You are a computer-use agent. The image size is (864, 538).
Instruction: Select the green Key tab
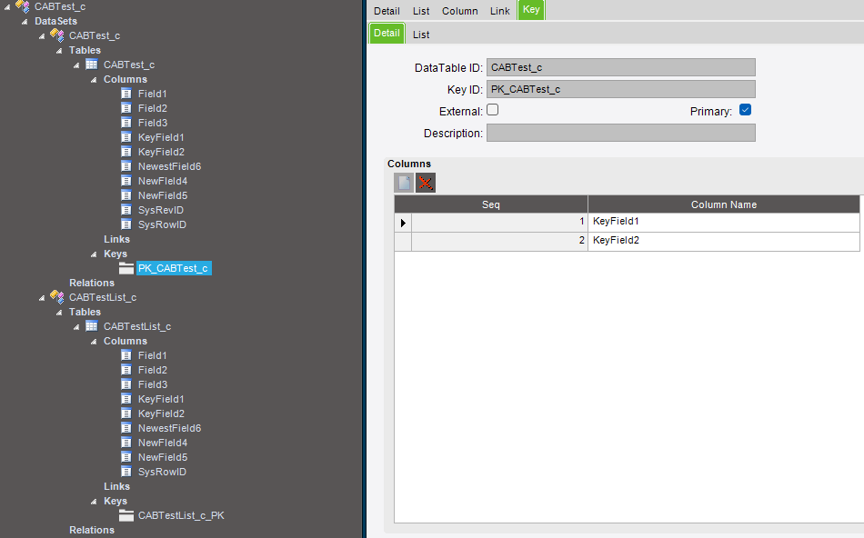(x=531, y=10)
